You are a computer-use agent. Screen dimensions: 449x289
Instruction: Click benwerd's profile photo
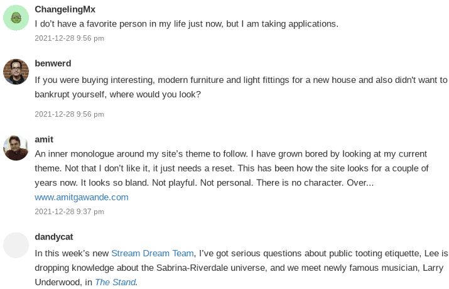16,72
